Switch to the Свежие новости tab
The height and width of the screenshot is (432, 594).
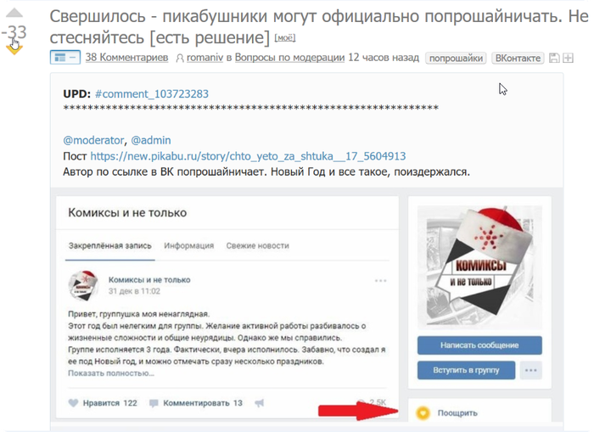coord(258,245)
